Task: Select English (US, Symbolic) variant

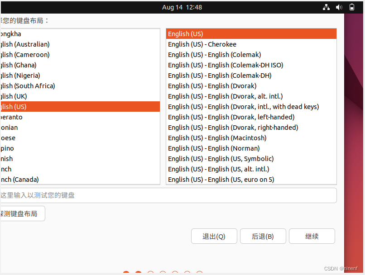Action: [251, 159]
